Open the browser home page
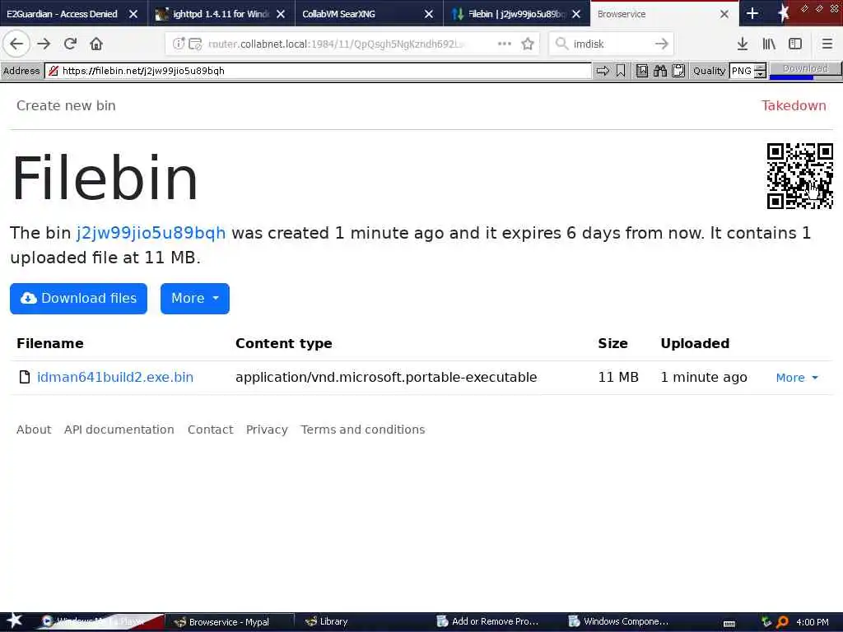Viewport: 843px width, 632px height. (x=96, y=44)
